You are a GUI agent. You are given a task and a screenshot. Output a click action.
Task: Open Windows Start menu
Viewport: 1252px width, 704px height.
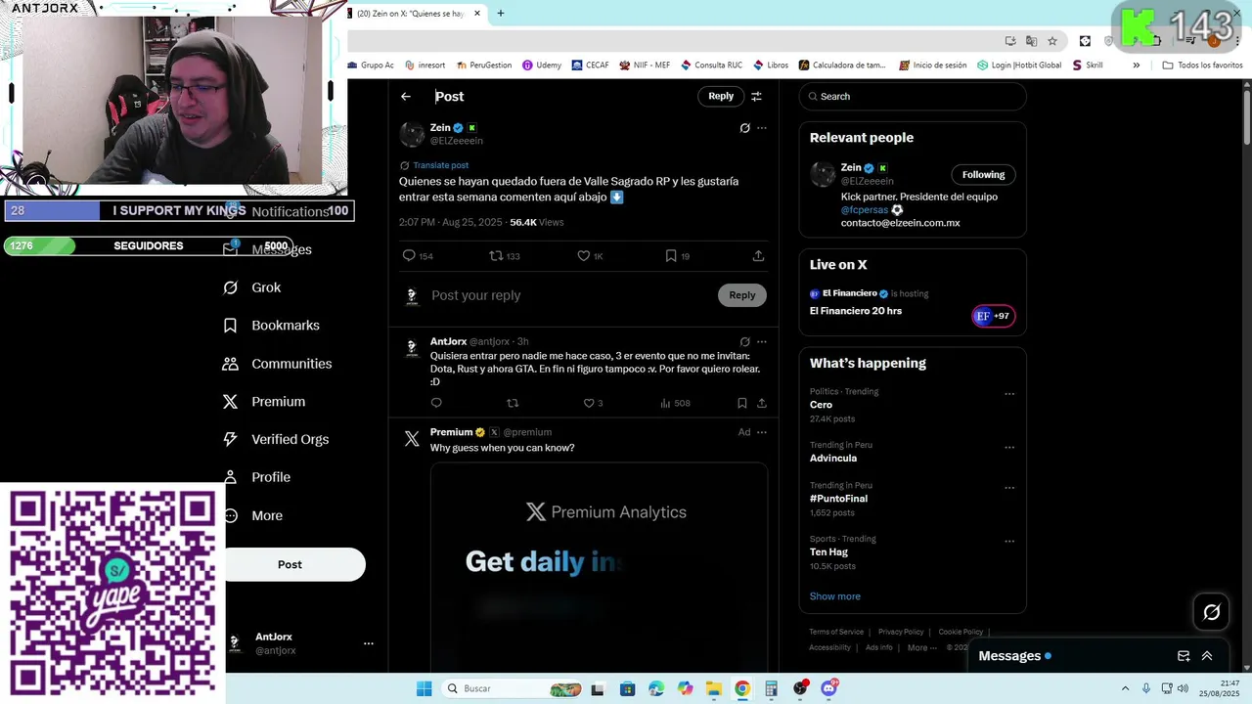(x=424, y=689)
